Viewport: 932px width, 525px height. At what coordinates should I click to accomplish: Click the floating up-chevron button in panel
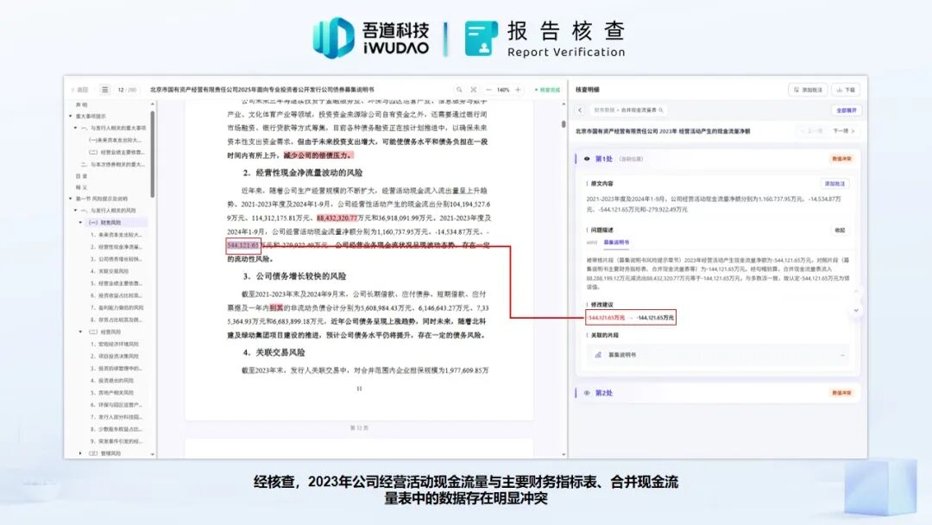pos(856,291)
